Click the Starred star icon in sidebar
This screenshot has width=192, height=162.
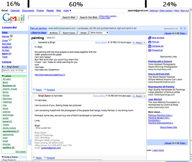12,36
